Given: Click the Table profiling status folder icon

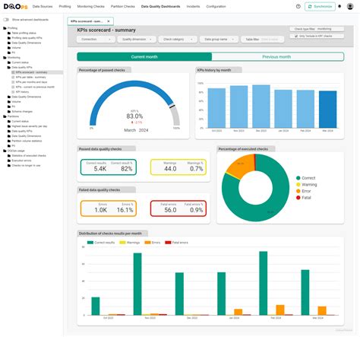Looking at the screenshot, I should coord(9,33).
